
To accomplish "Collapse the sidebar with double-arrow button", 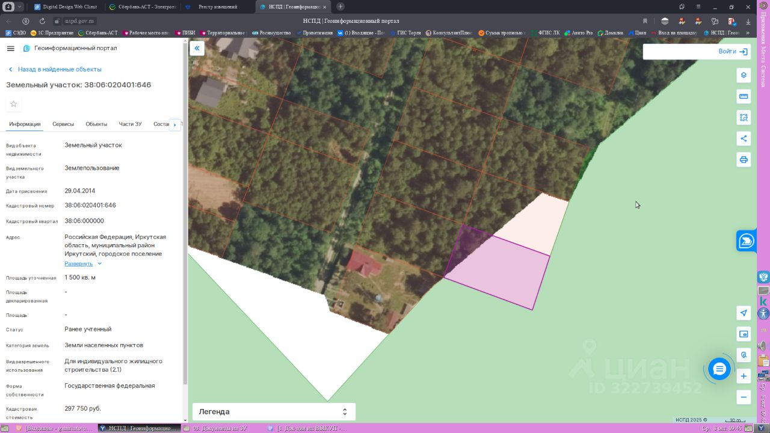I will coord(197,48).
